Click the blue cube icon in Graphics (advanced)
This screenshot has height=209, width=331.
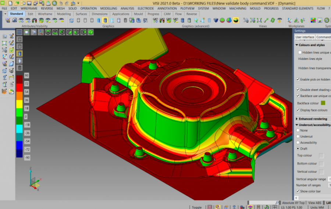click(x=216, y=20)
